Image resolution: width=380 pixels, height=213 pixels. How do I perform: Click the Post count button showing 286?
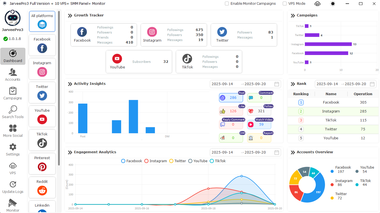pos(231,98)
